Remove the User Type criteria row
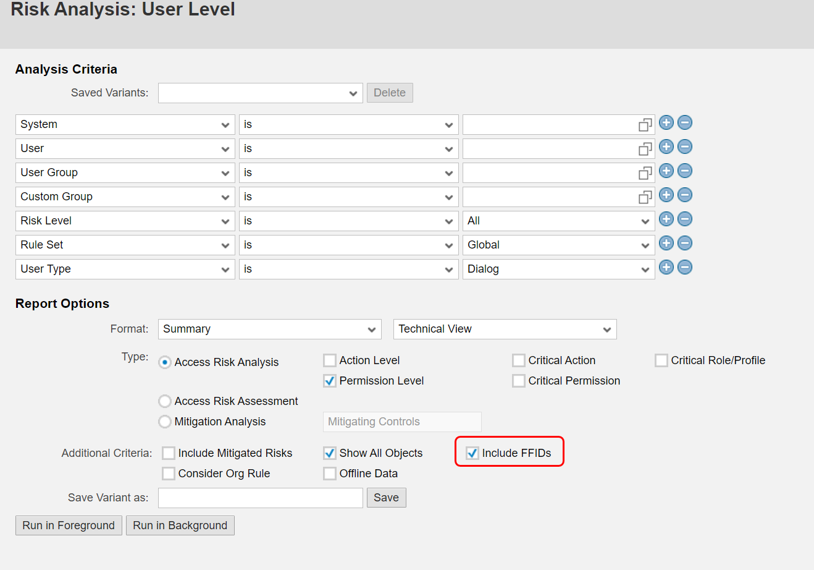 (684, 267)
